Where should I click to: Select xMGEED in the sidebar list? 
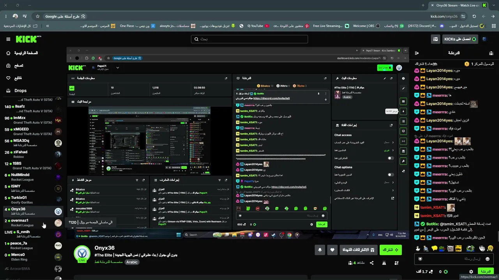pos(32,131)
